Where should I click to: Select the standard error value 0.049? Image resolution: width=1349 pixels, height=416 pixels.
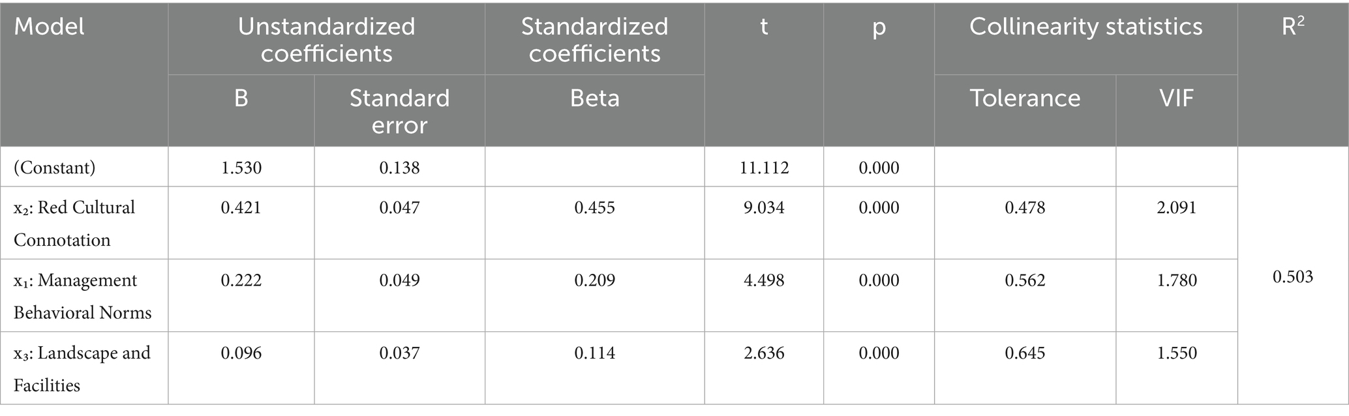(399, 280)
